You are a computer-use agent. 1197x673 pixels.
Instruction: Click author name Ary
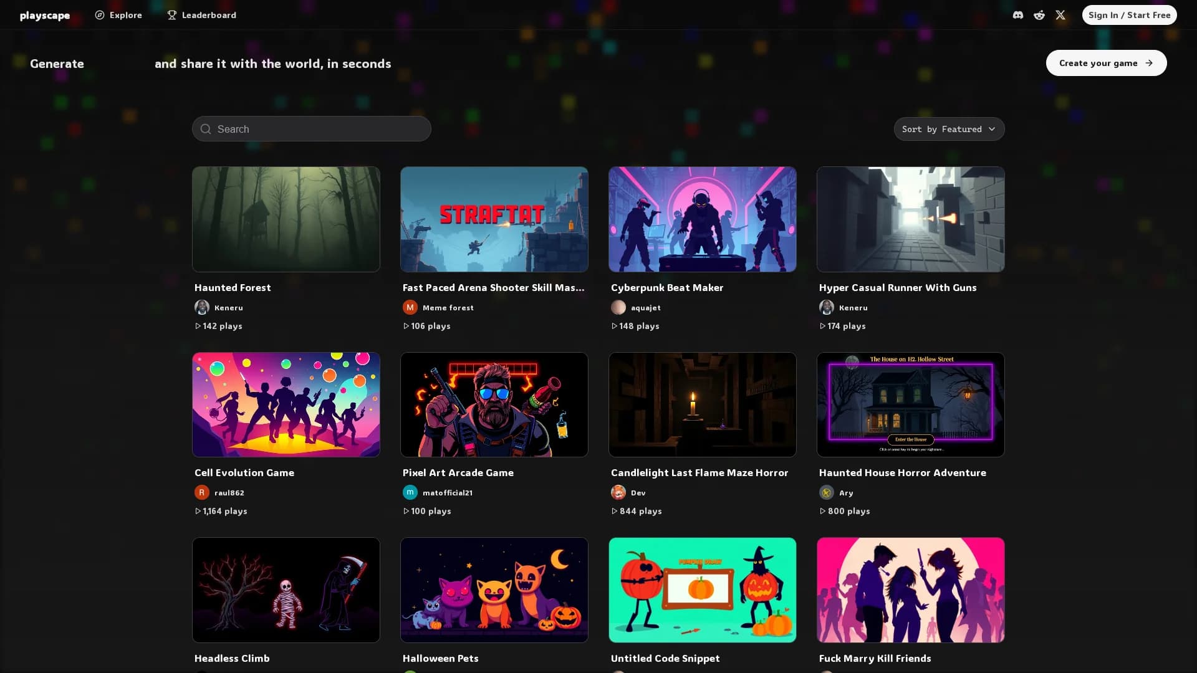[x=846, y=493]
